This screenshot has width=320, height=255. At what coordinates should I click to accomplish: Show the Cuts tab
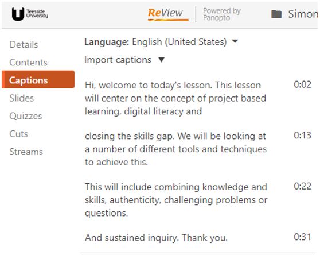18,134
